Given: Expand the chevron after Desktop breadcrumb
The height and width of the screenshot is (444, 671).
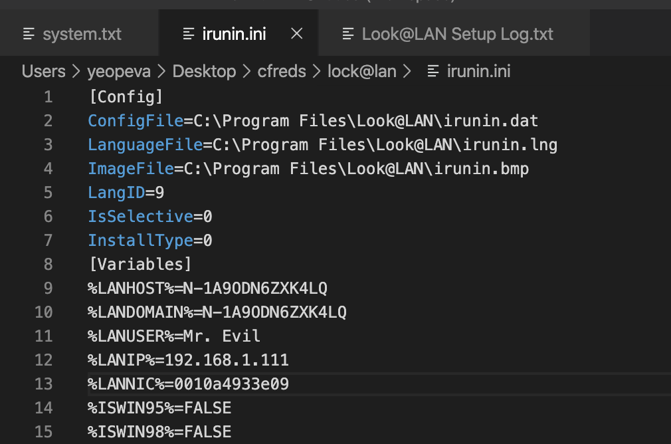Looking at the screenshot, I should (x=246, y=71).
